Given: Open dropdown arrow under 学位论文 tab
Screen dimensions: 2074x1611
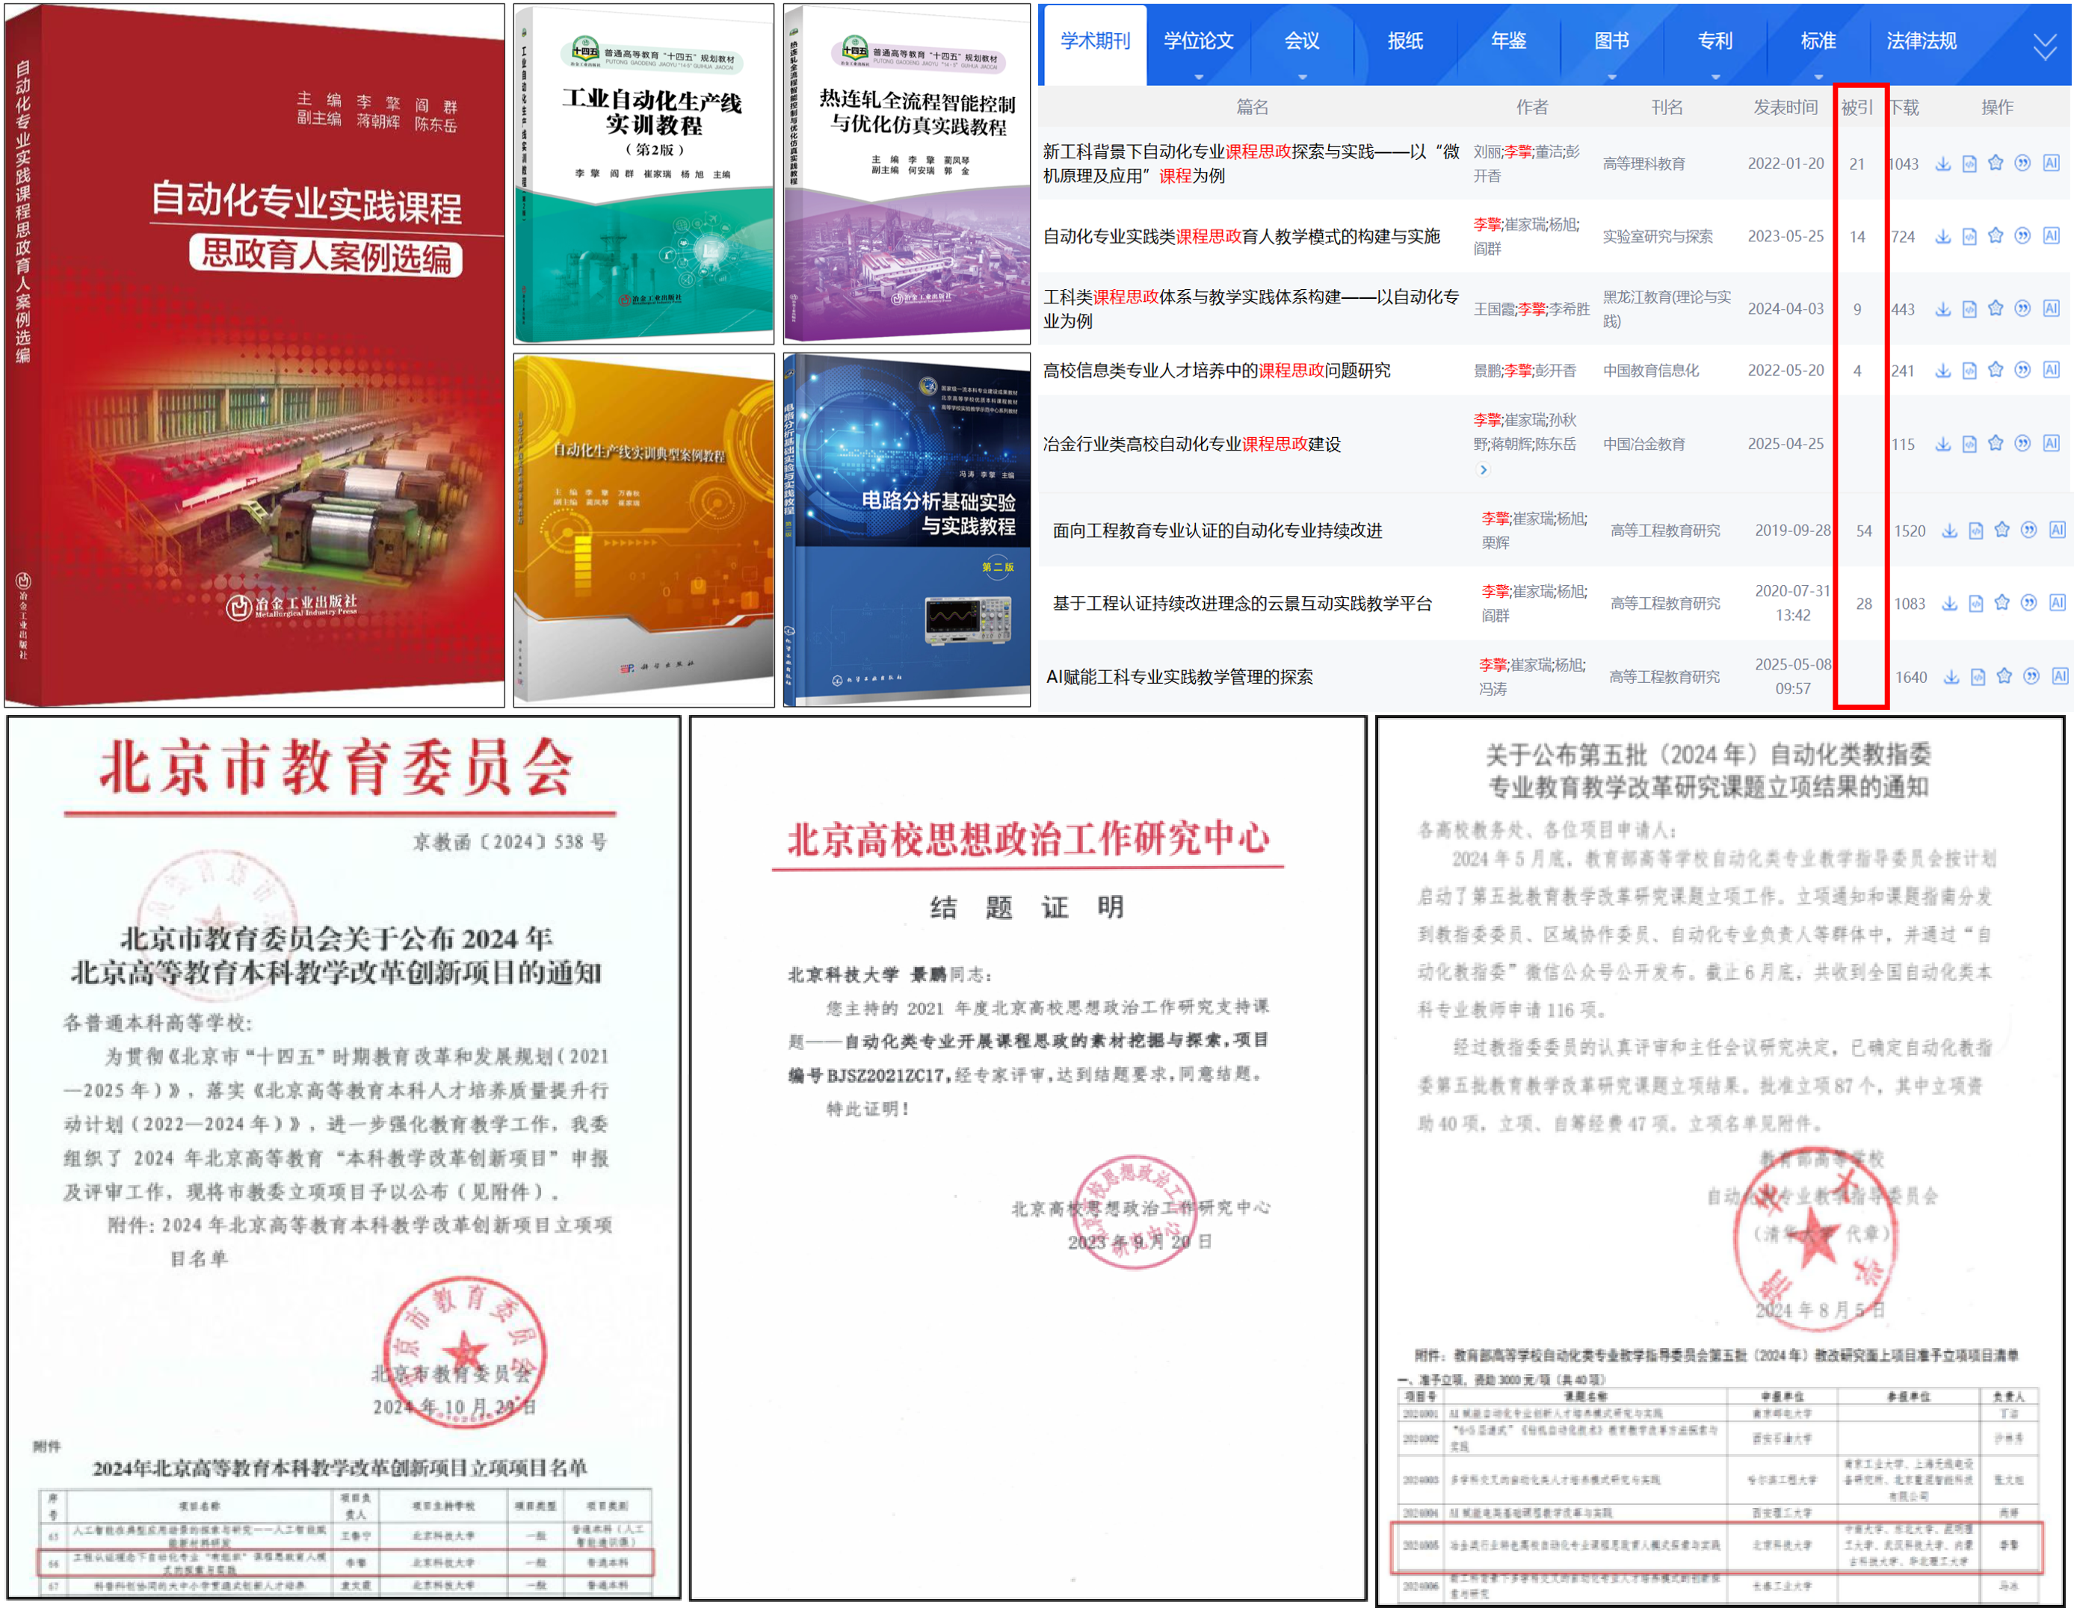Looking at the screenshot, I should click(x=1199, y=77).
